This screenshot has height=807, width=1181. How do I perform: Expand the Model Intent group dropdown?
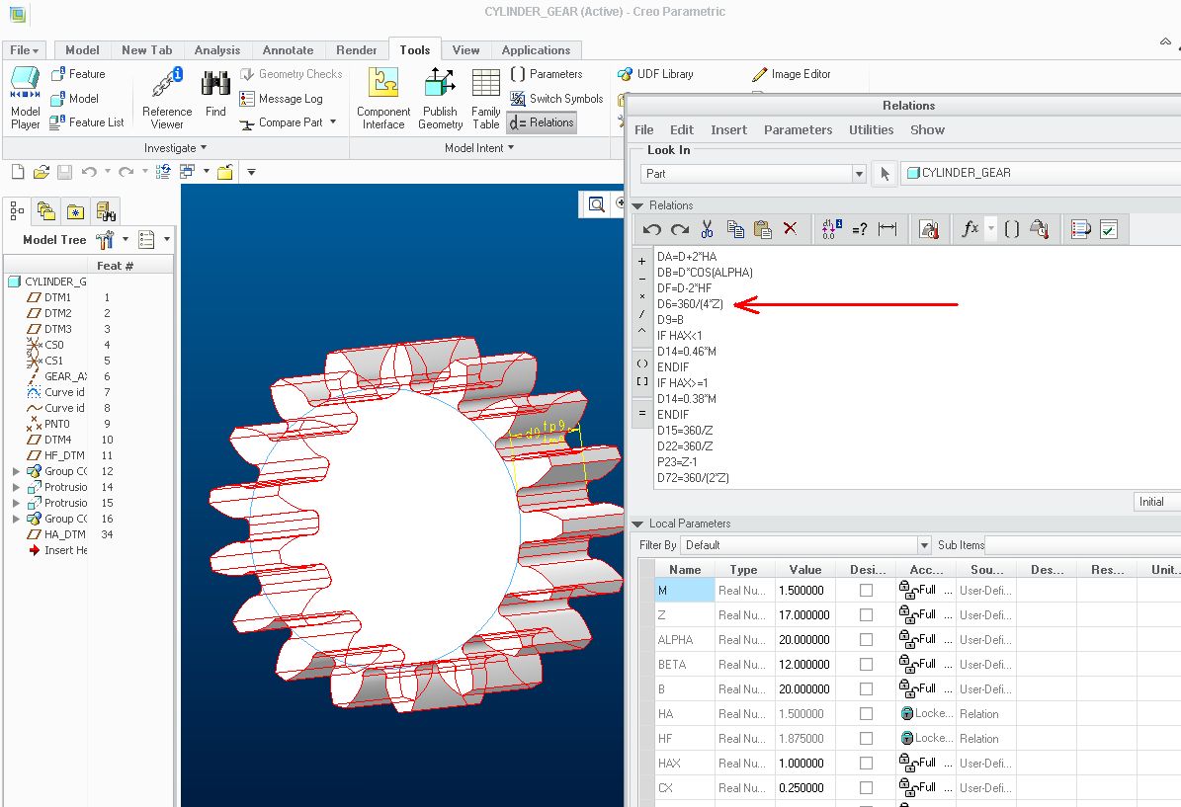[x=479, y=148]
